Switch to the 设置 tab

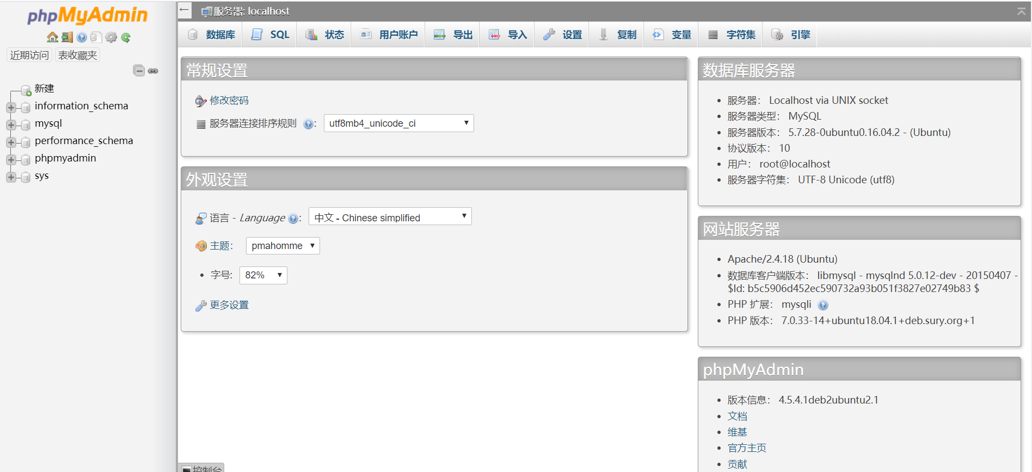click(x=562, y=35)
